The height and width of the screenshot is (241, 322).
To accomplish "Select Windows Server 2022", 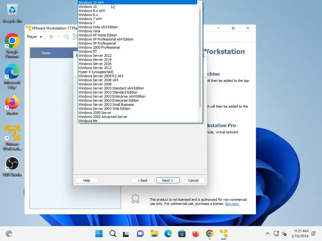I will click(x=137, y=56).
